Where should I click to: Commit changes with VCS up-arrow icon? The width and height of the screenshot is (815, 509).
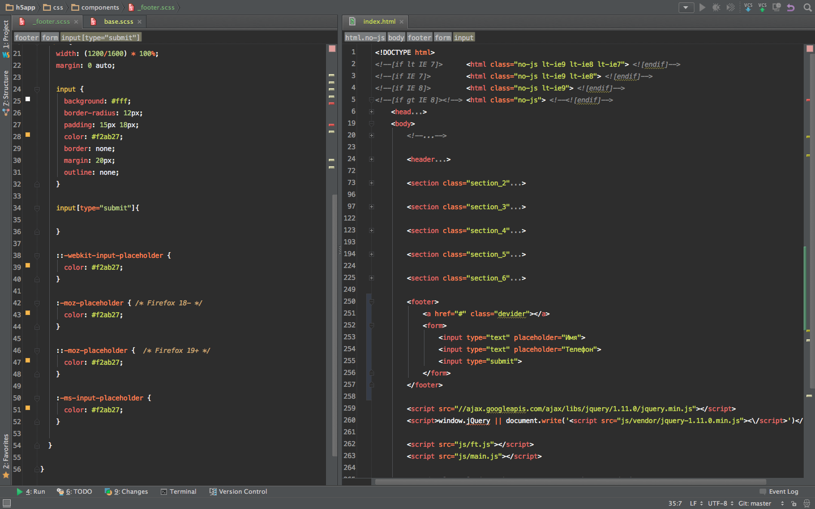point(762,7)
